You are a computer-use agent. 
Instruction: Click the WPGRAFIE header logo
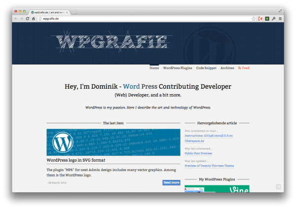point(111,41)
